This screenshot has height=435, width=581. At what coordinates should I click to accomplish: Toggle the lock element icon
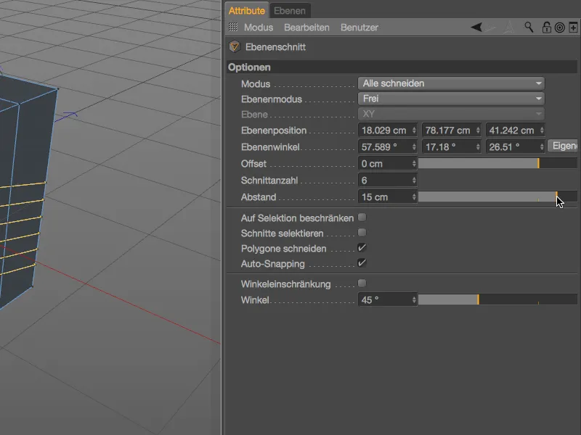pyautogui.click(x=546, y=28)
